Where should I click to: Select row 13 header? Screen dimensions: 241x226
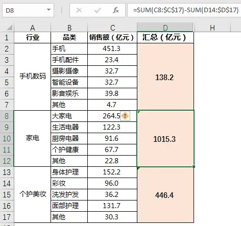[7, 172]
